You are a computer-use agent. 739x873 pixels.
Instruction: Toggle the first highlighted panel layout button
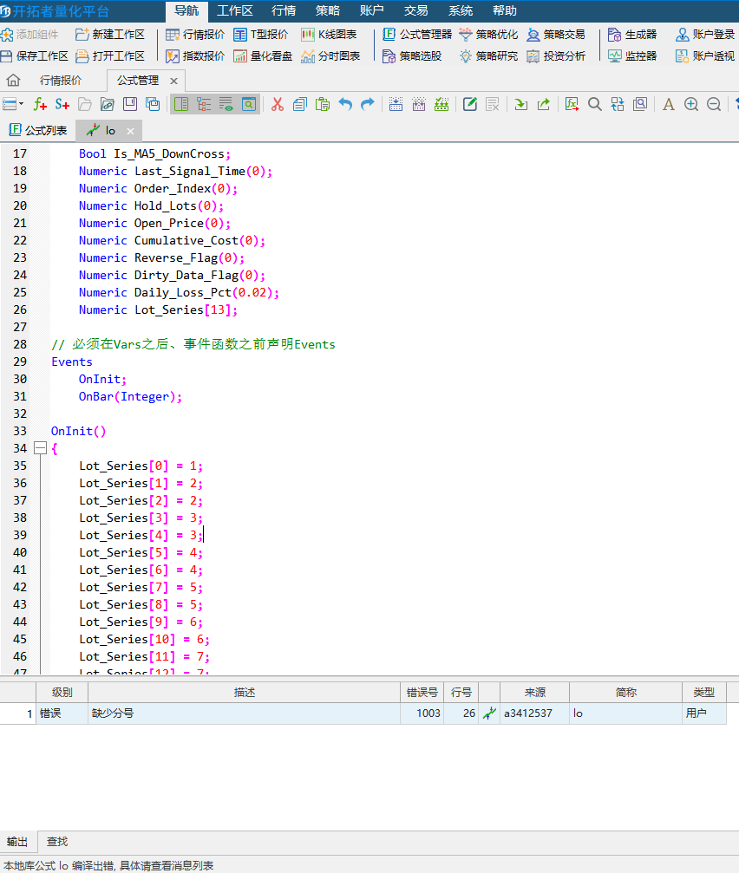[180, 104]
